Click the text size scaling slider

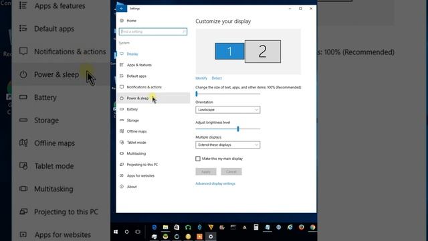pyautogui.click(x=227, y=94)
